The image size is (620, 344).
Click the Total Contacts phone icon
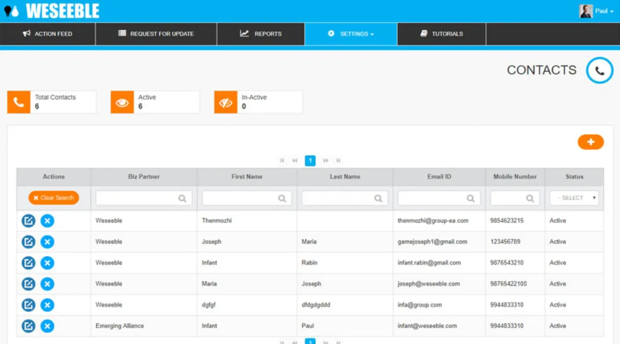point(19,102)
